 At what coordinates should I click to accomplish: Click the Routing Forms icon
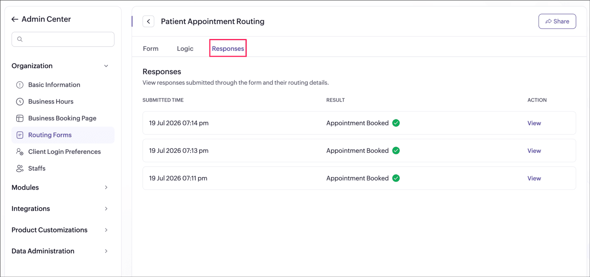click(20, 135)
